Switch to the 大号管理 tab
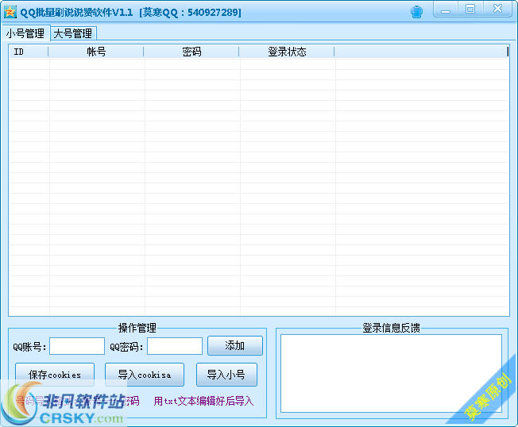The height and width of the screenshot is (427, 518). pyautogui.click(x=73, y=33)
